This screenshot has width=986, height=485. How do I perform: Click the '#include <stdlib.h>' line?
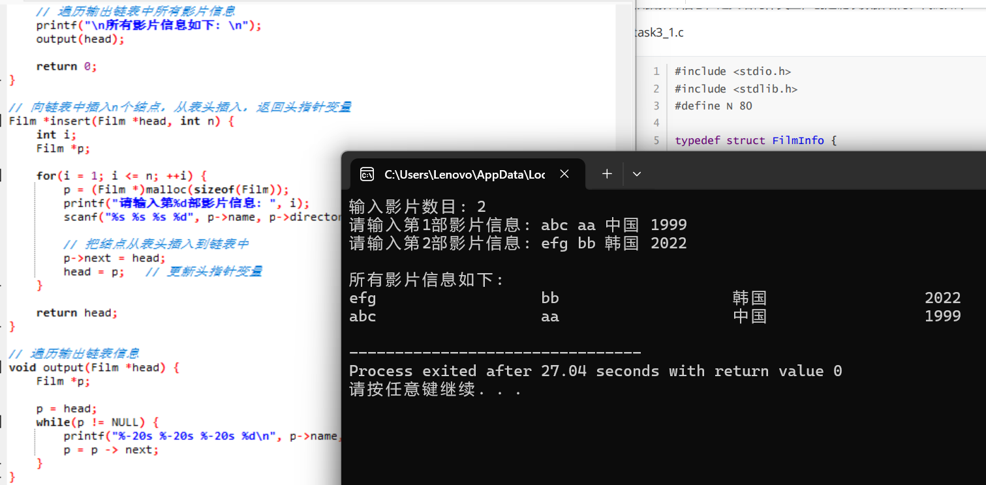[x=736, y=89]
